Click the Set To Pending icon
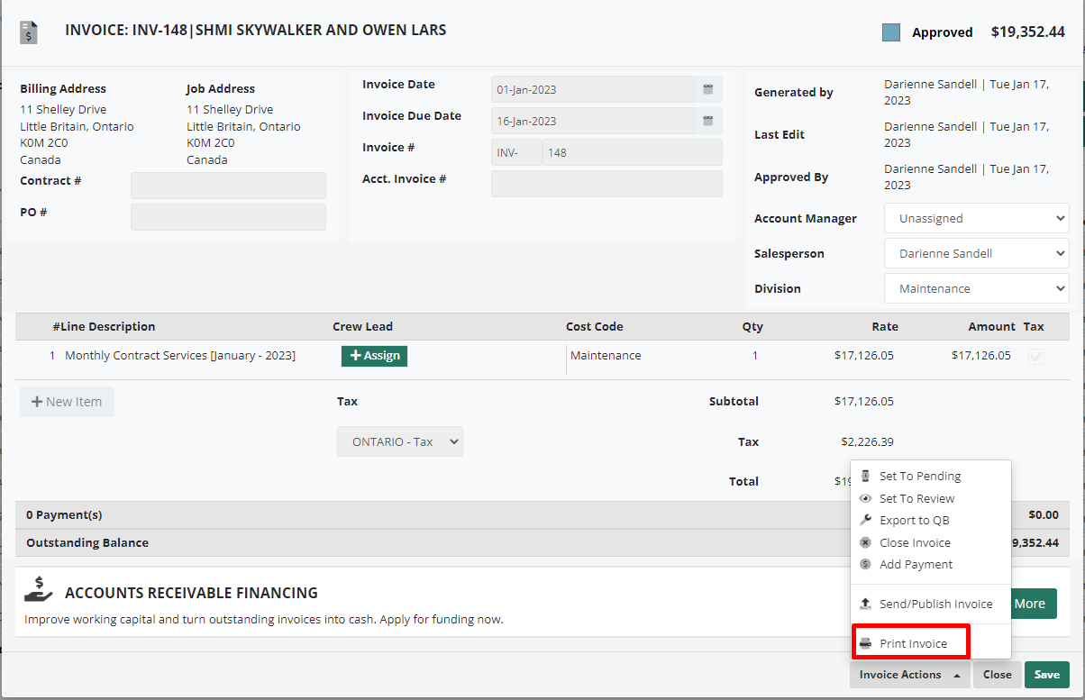Screen dimensions: 1085x700 866,476
